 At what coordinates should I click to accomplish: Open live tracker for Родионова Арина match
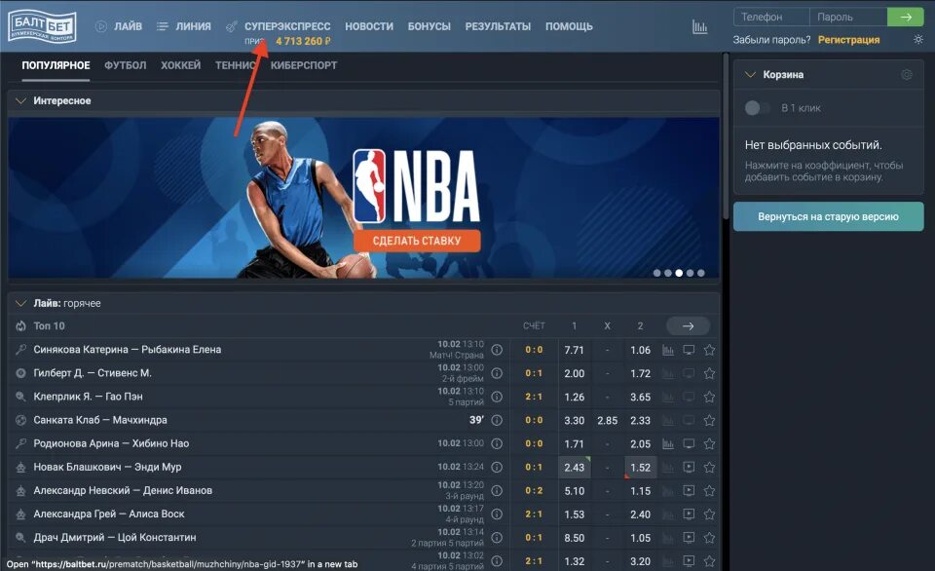click(x=689, y=444)
